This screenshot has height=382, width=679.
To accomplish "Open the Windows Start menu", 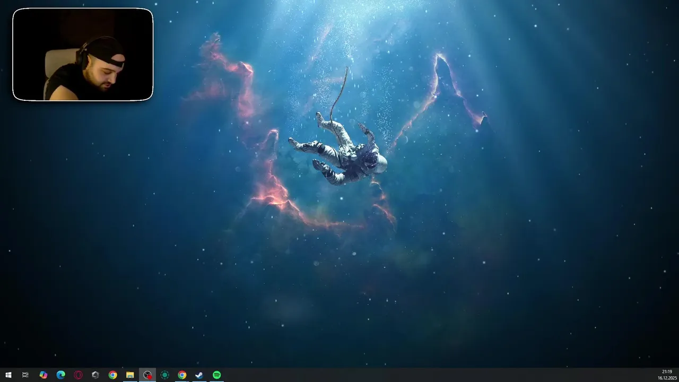I will [8, 375].
